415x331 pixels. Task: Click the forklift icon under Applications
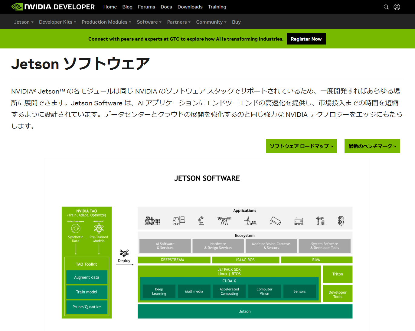click(x=179, y=221)
